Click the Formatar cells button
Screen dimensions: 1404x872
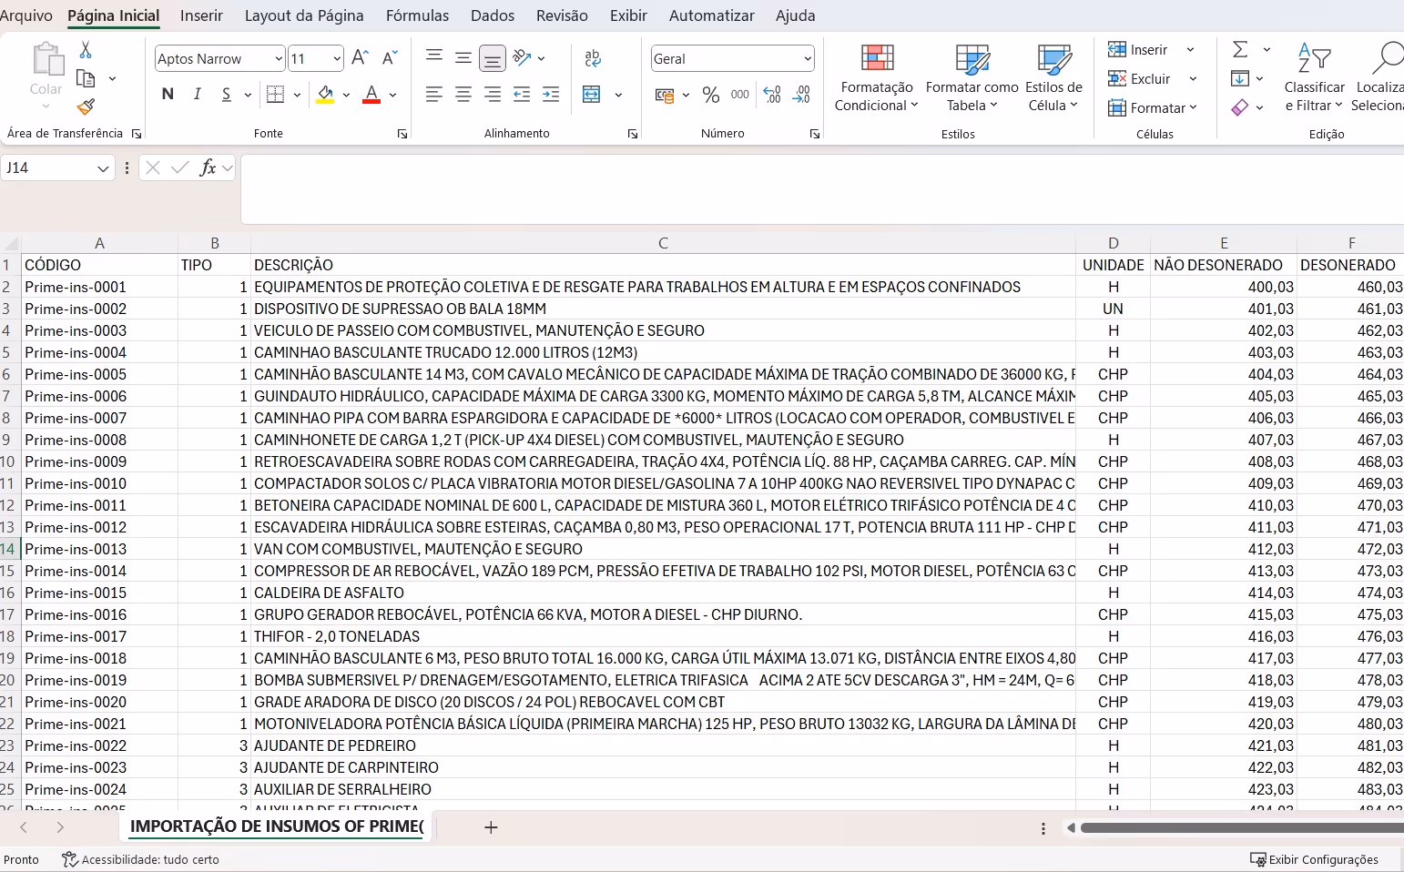pyautogui.click(x=1152, y=107)
